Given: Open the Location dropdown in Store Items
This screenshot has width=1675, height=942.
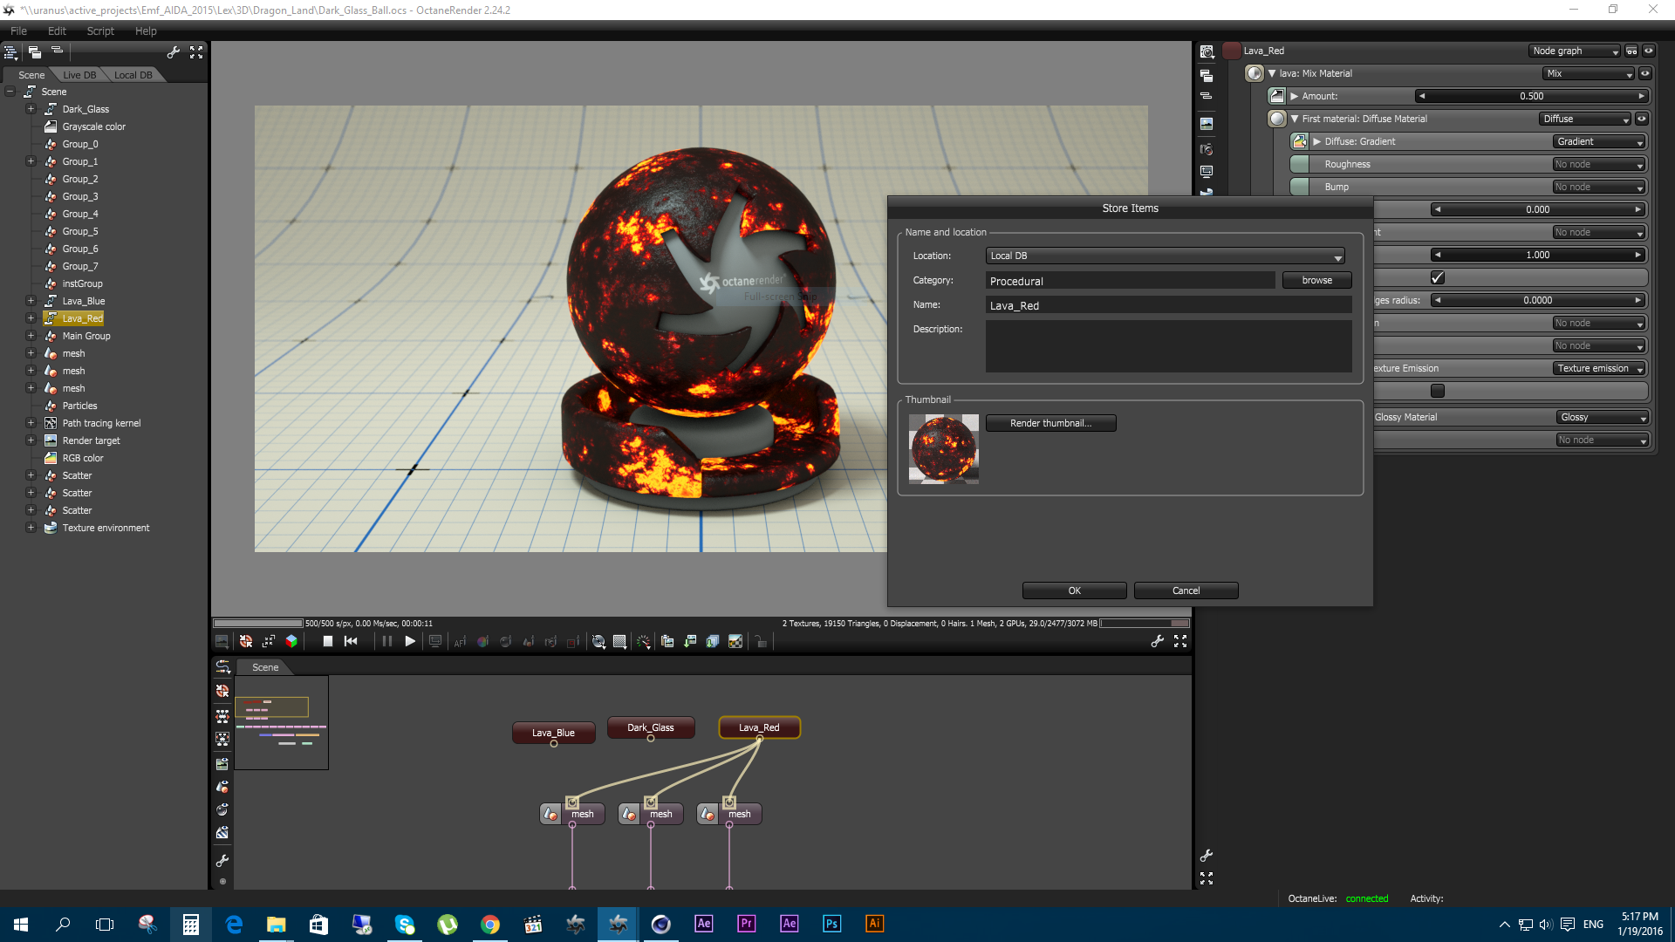Looking at the screenshot, I should point(1166,256).
